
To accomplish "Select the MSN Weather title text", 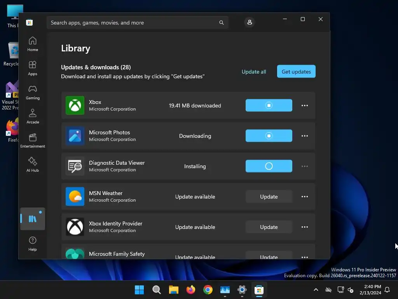I will tap(106, 193).
